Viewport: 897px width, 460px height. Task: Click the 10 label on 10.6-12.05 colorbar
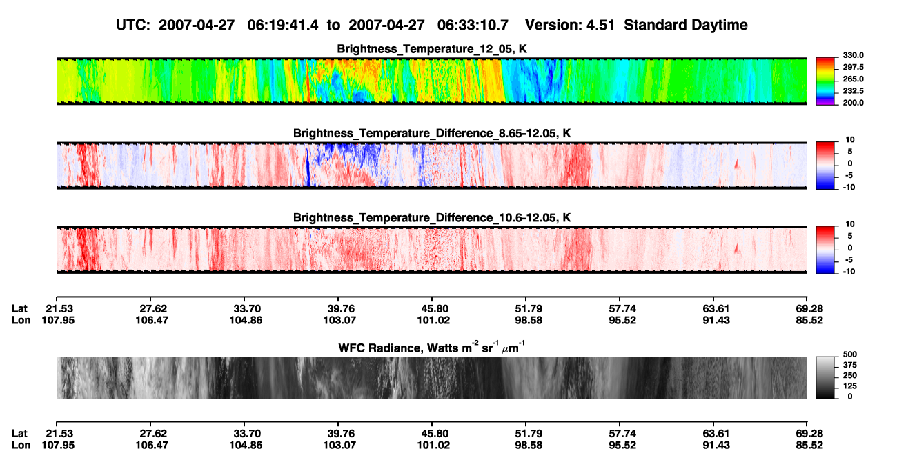click(x=849, y=225)
